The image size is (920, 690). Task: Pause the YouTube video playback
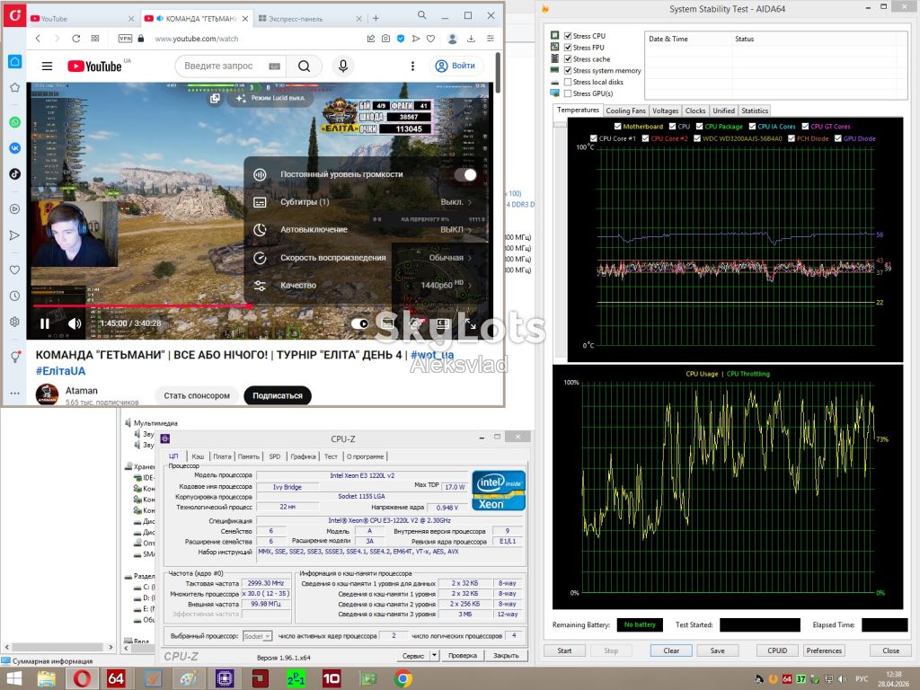click(x=45, y=323)
